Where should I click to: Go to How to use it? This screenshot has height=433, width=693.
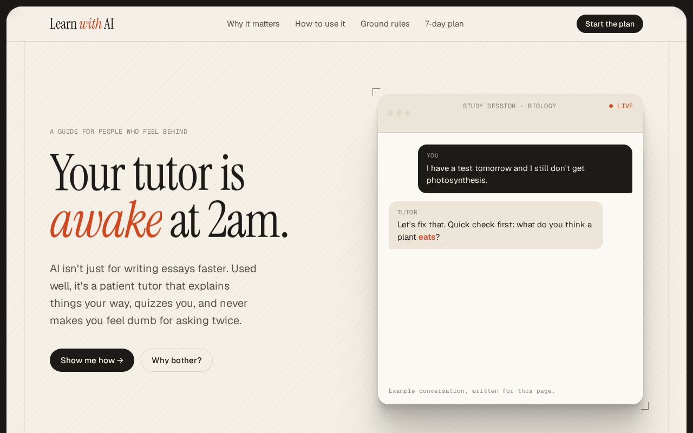click(x=320, y=24)
